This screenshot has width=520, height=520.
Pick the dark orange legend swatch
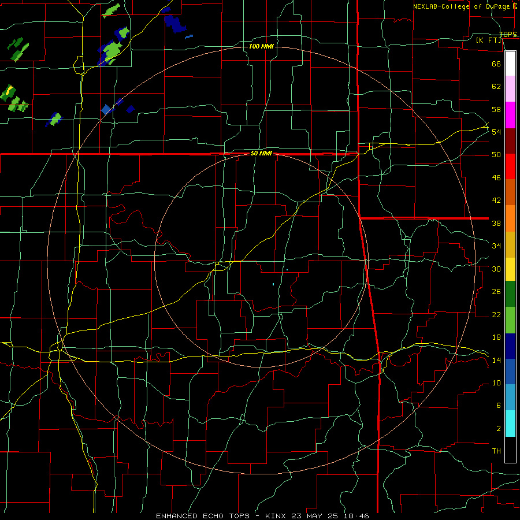click(x=510, y=192)
